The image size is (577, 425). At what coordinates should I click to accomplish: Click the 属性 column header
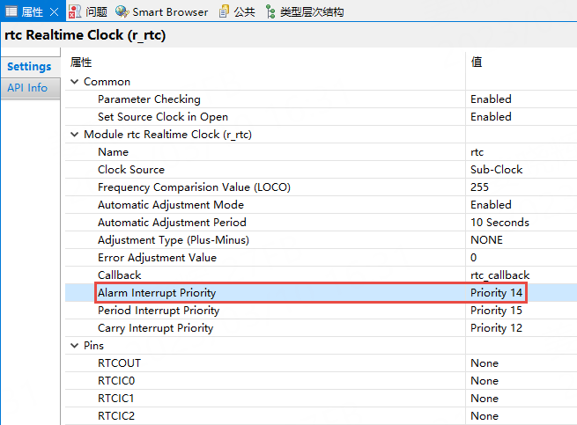point(81,62)
